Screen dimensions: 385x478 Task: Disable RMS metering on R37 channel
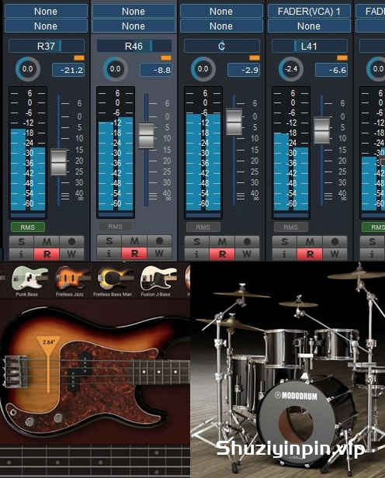pos(28,227)
